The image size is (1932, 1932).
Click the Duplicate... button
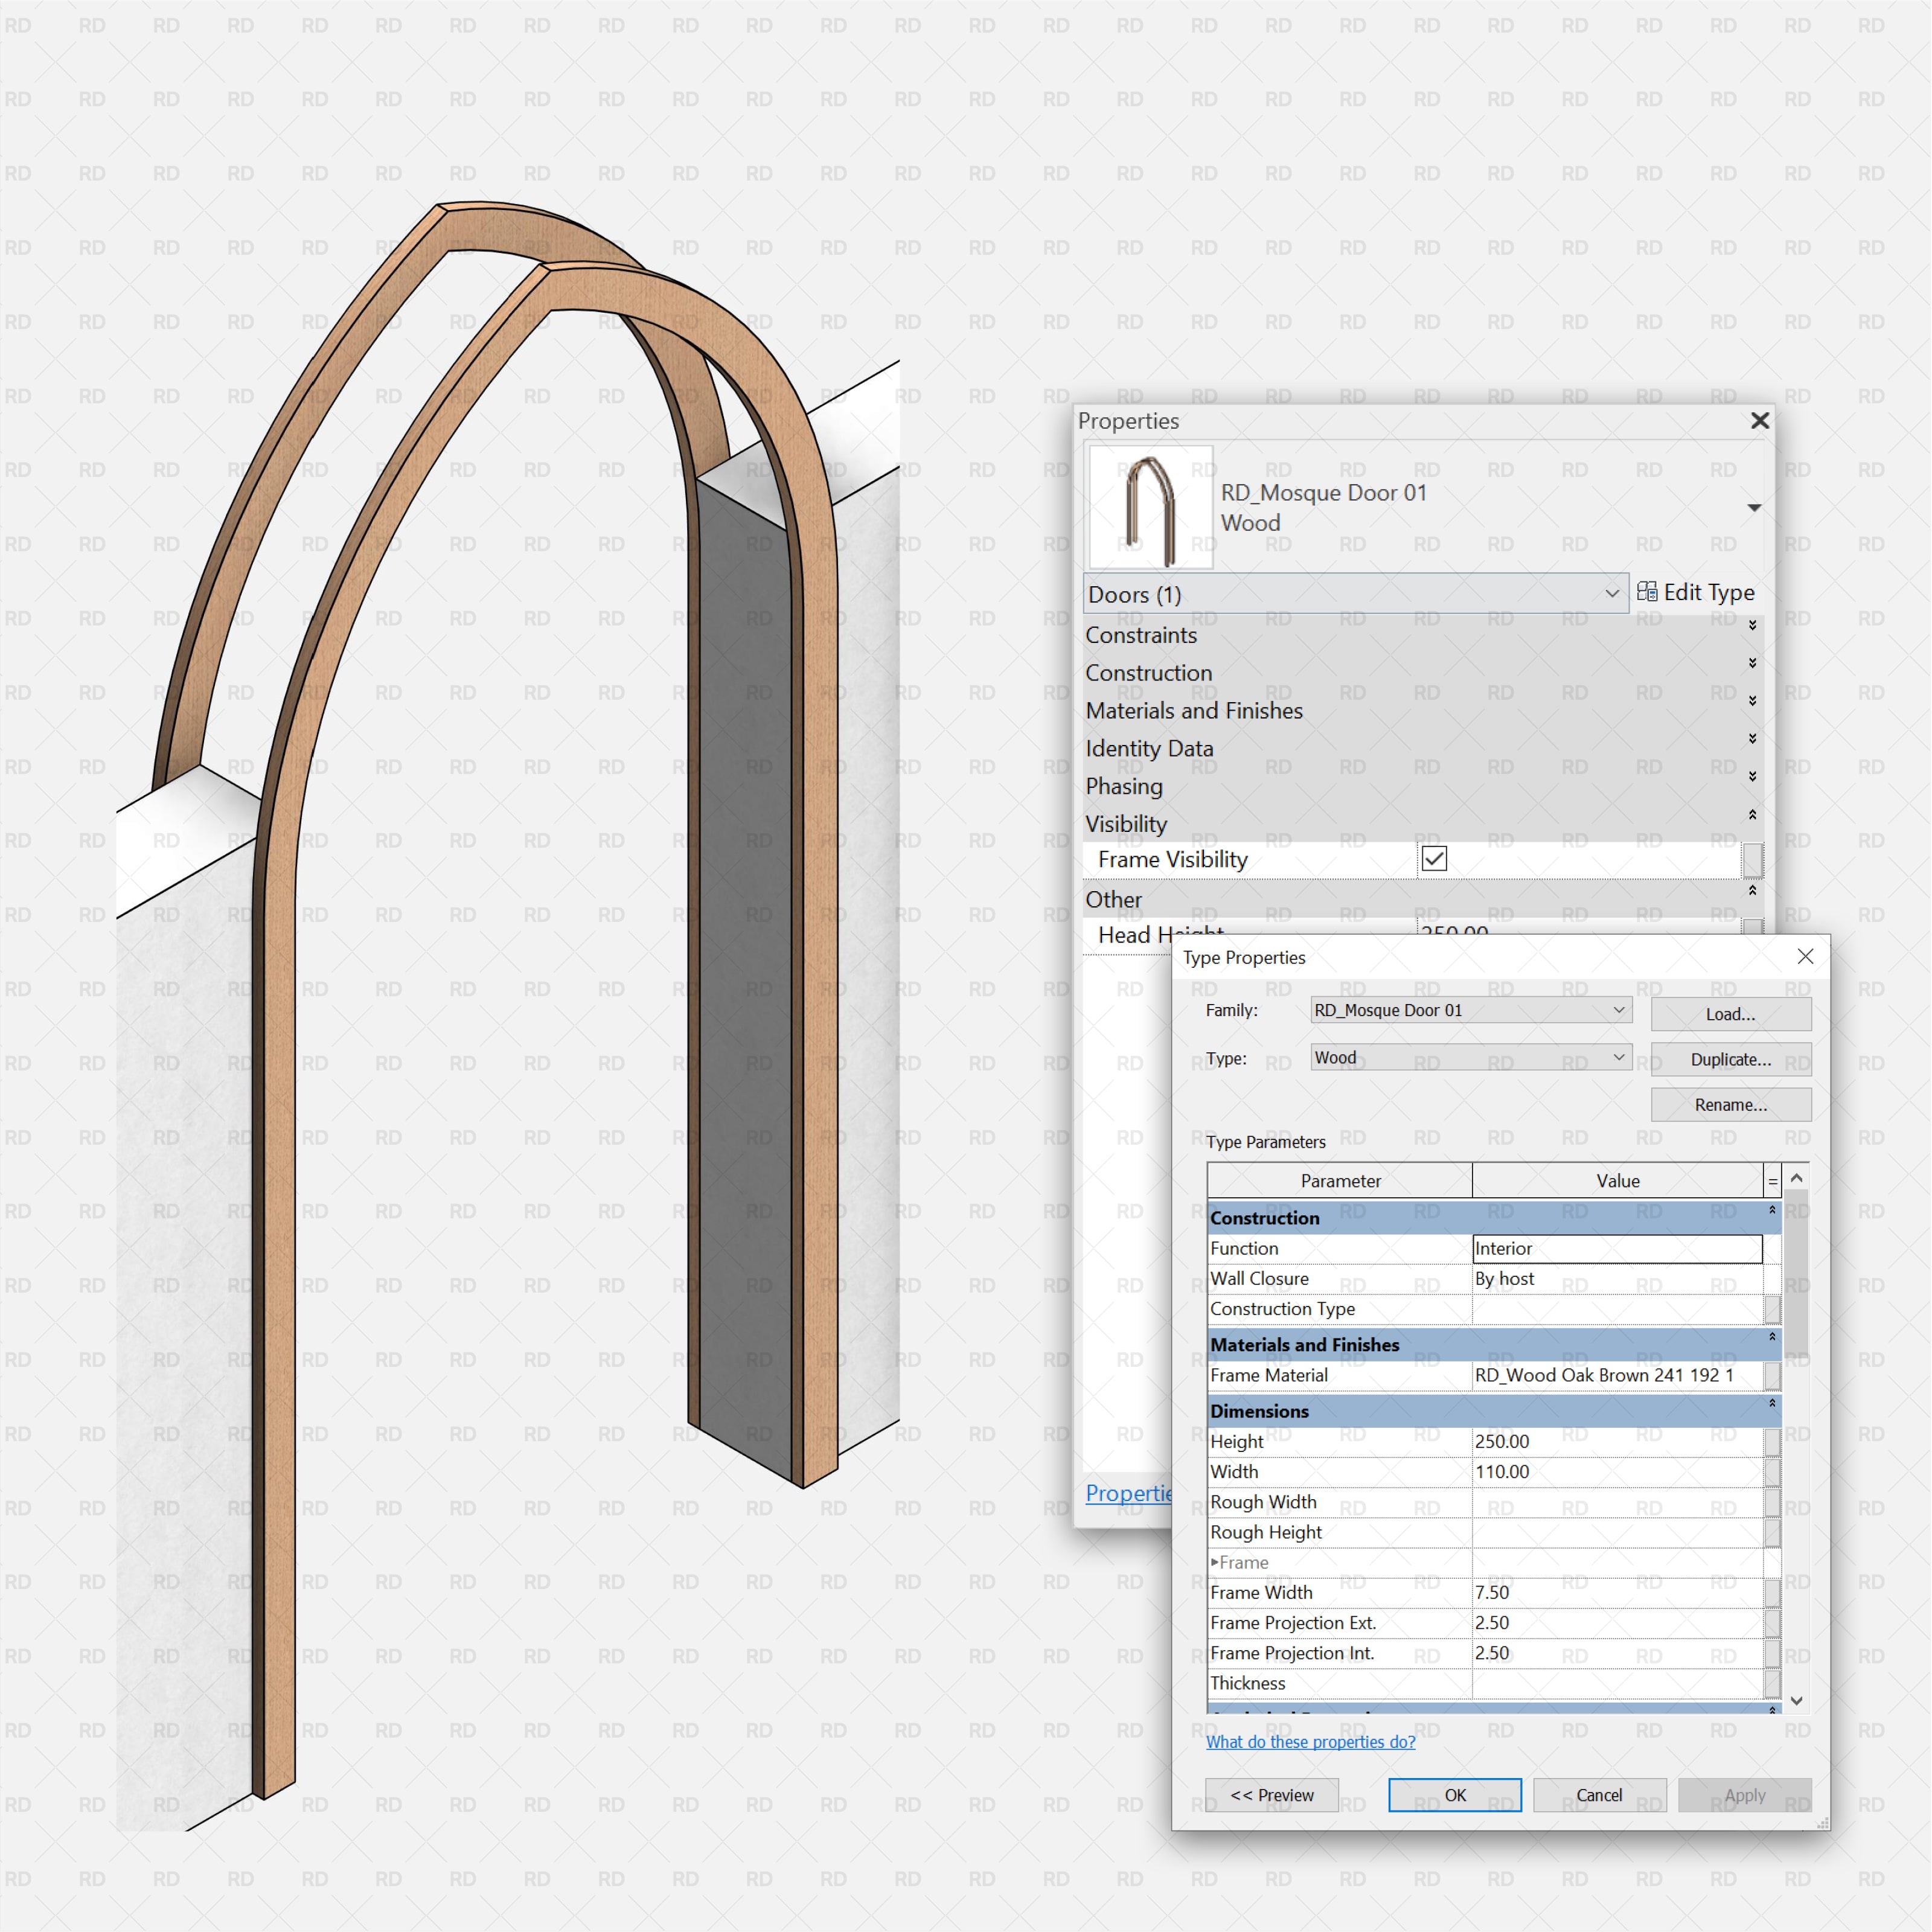tap(1730, 1059)
